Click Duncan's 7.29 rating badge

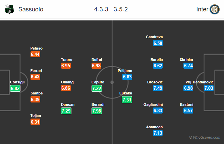coord(66,111)
